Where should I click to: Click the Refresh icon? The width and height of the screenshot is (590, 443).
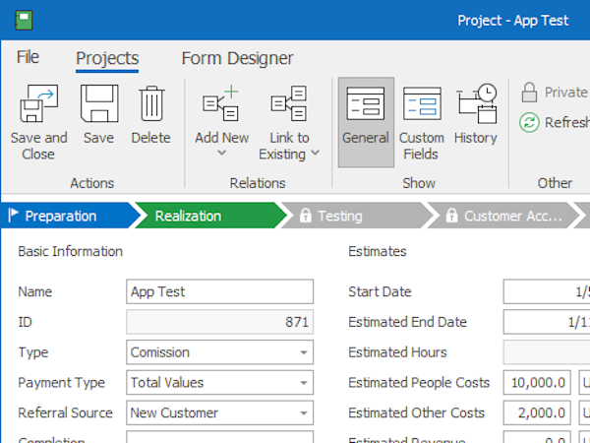click(x=530, y=122)
